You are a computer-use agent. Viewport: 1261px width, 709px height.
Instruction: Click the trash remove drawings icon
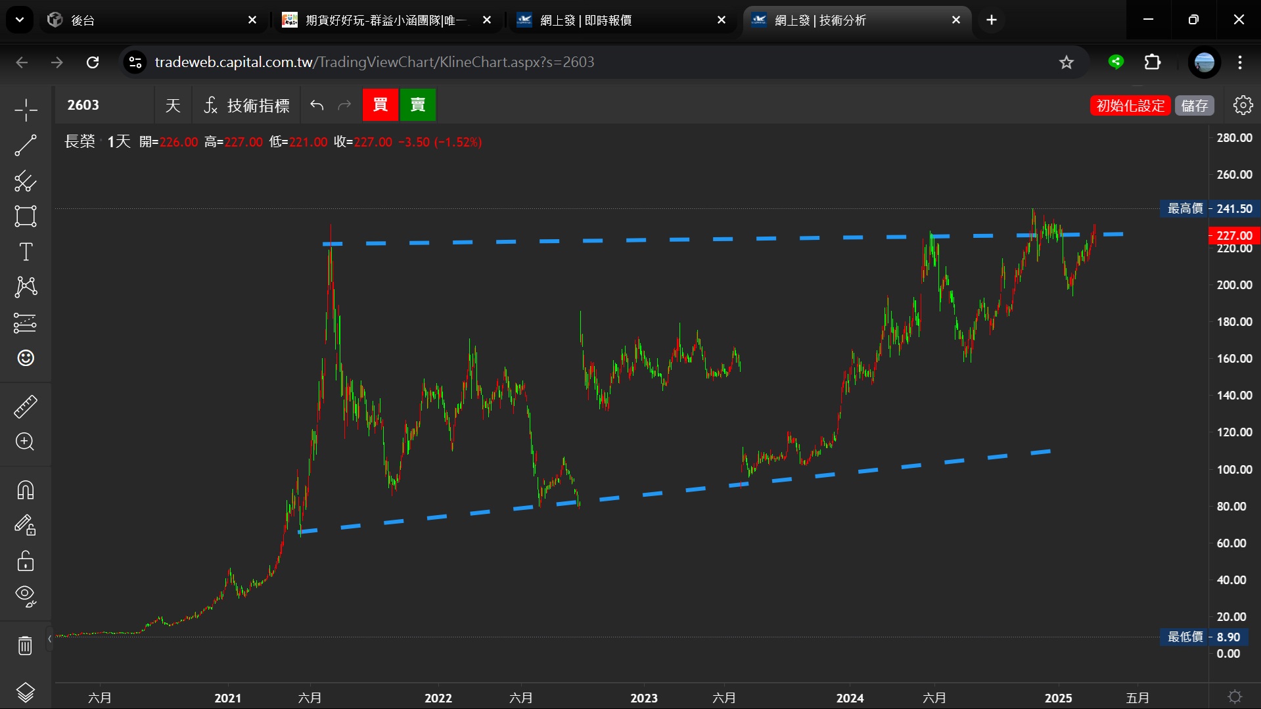pos(26,646)
